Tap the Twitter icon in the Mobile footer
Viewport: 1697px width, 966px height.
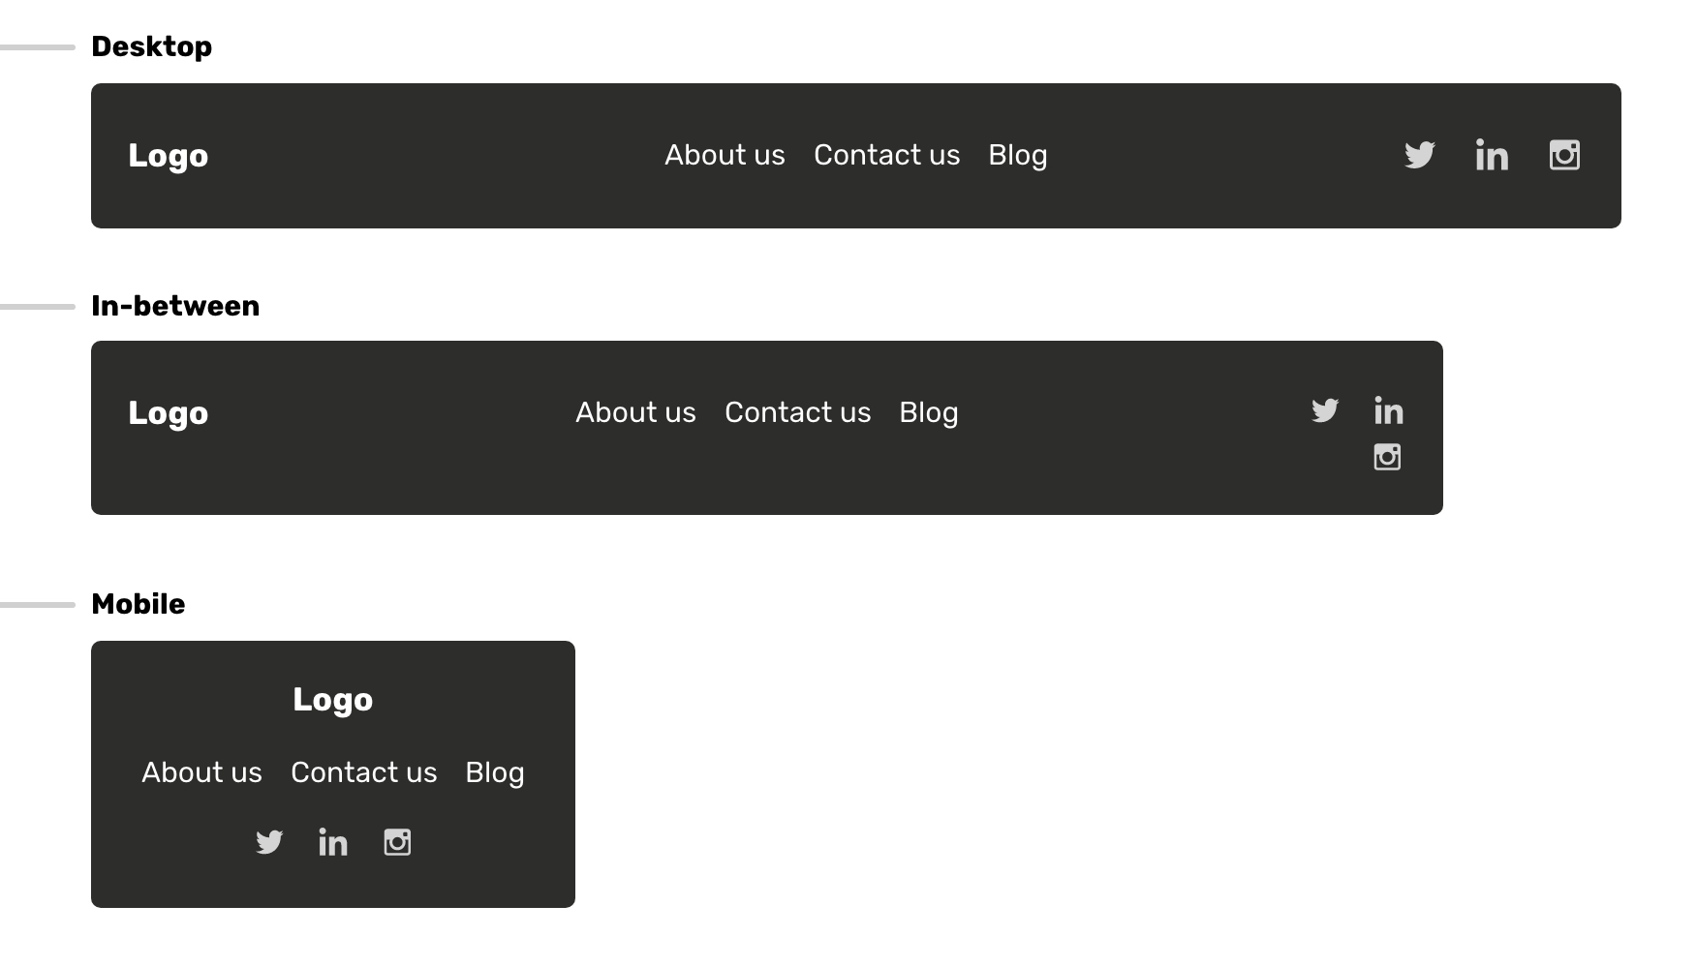pyautogui.click(x=269, y=842)
